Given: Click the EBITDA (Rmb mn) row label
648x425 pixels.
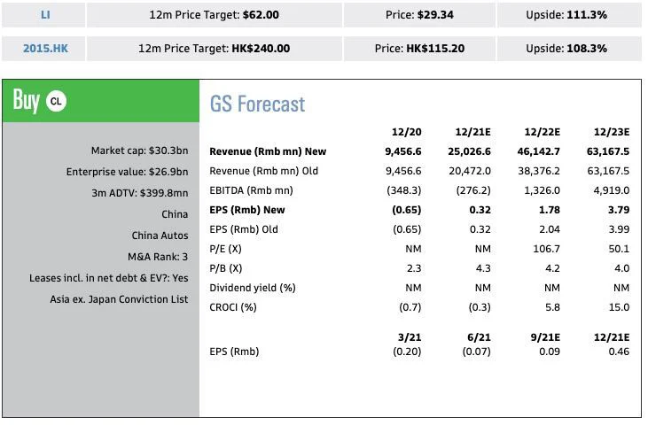Looking at the screenshot, I should (251, 190).
